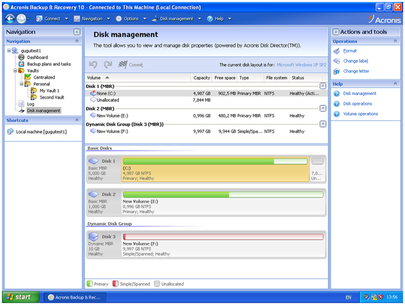Open the Connect menu
The height and width of the screenshot is (305, 405).
coord(52,18)
